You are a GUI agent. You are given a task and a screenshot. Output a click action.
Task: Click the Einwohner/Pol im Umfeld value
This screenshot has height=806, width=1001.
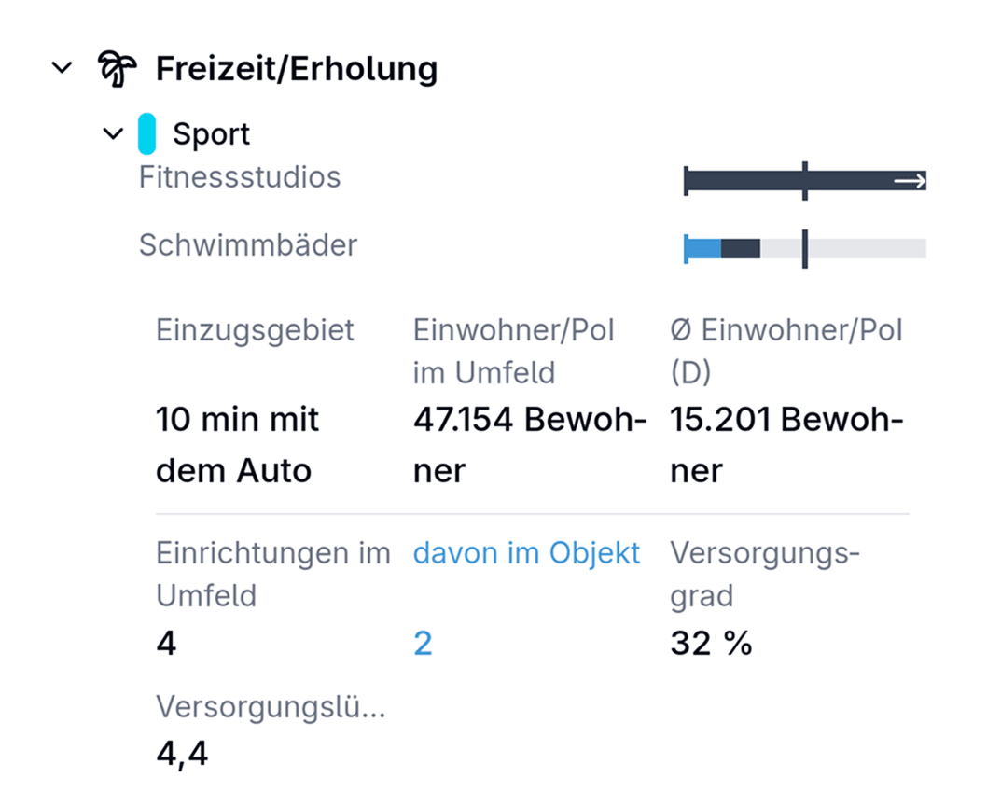coord(530,444)
